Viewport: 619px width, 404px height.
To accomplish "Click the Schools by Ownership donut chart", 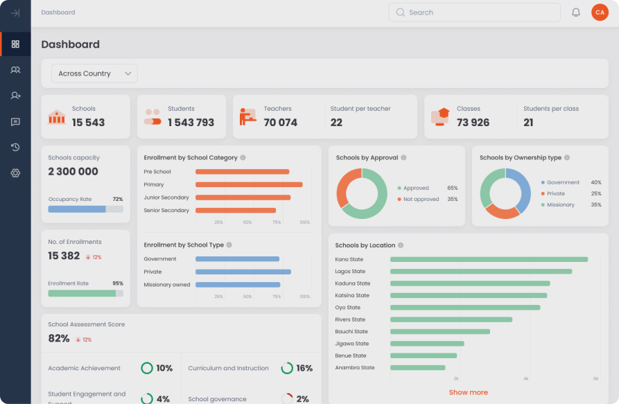I will (x=505, y=193).
